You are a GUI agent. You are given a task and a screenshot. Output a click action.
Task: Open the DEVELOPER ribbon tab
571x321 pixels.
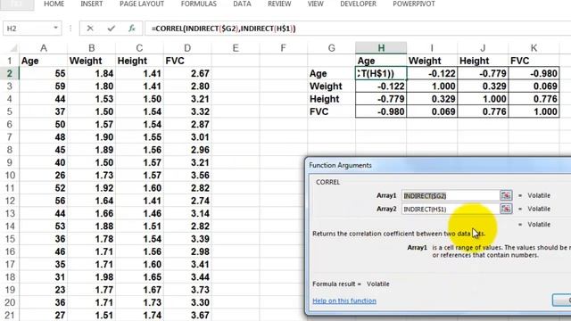tap(359, 4)
